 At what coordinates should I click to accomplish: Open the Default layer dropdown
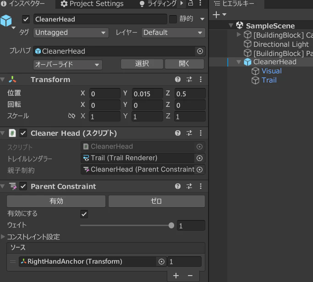[x=173, y=33]
